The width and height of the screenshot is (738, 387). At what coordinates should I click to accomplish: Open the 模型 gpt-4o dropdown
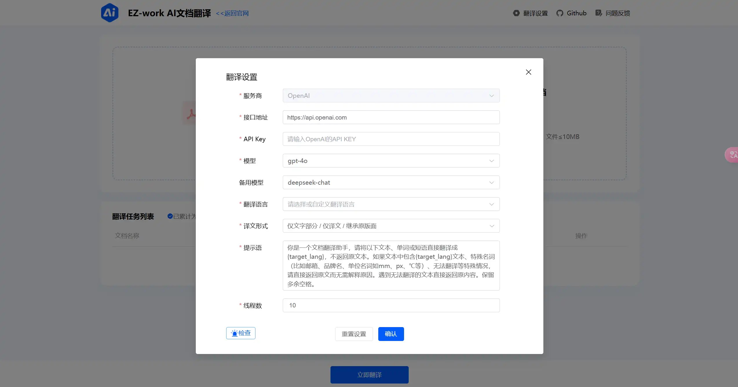(x=391, y=161)
